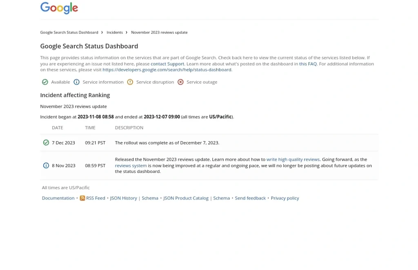Open the RSS Feed link
The height and width of the screenshot is (270, 418).
point(96,198)
